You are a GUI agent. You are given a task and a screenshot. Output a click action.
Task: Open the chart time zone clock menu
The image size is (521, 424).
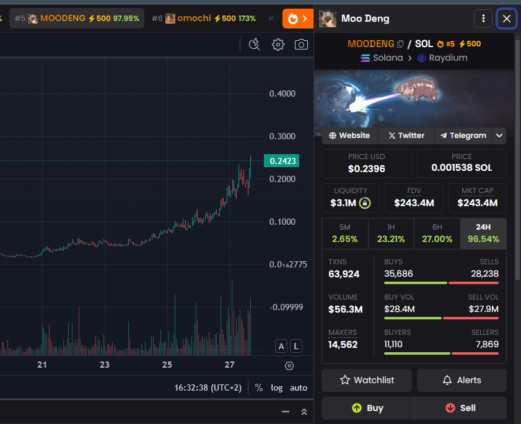tap(208, 387)
